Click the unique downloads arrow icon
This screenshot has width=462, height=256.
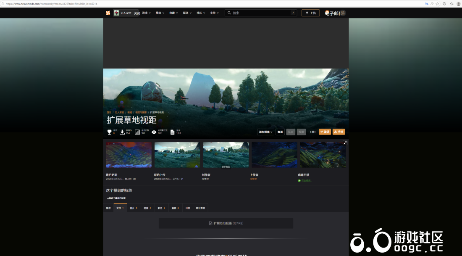(x=122, y=132)
